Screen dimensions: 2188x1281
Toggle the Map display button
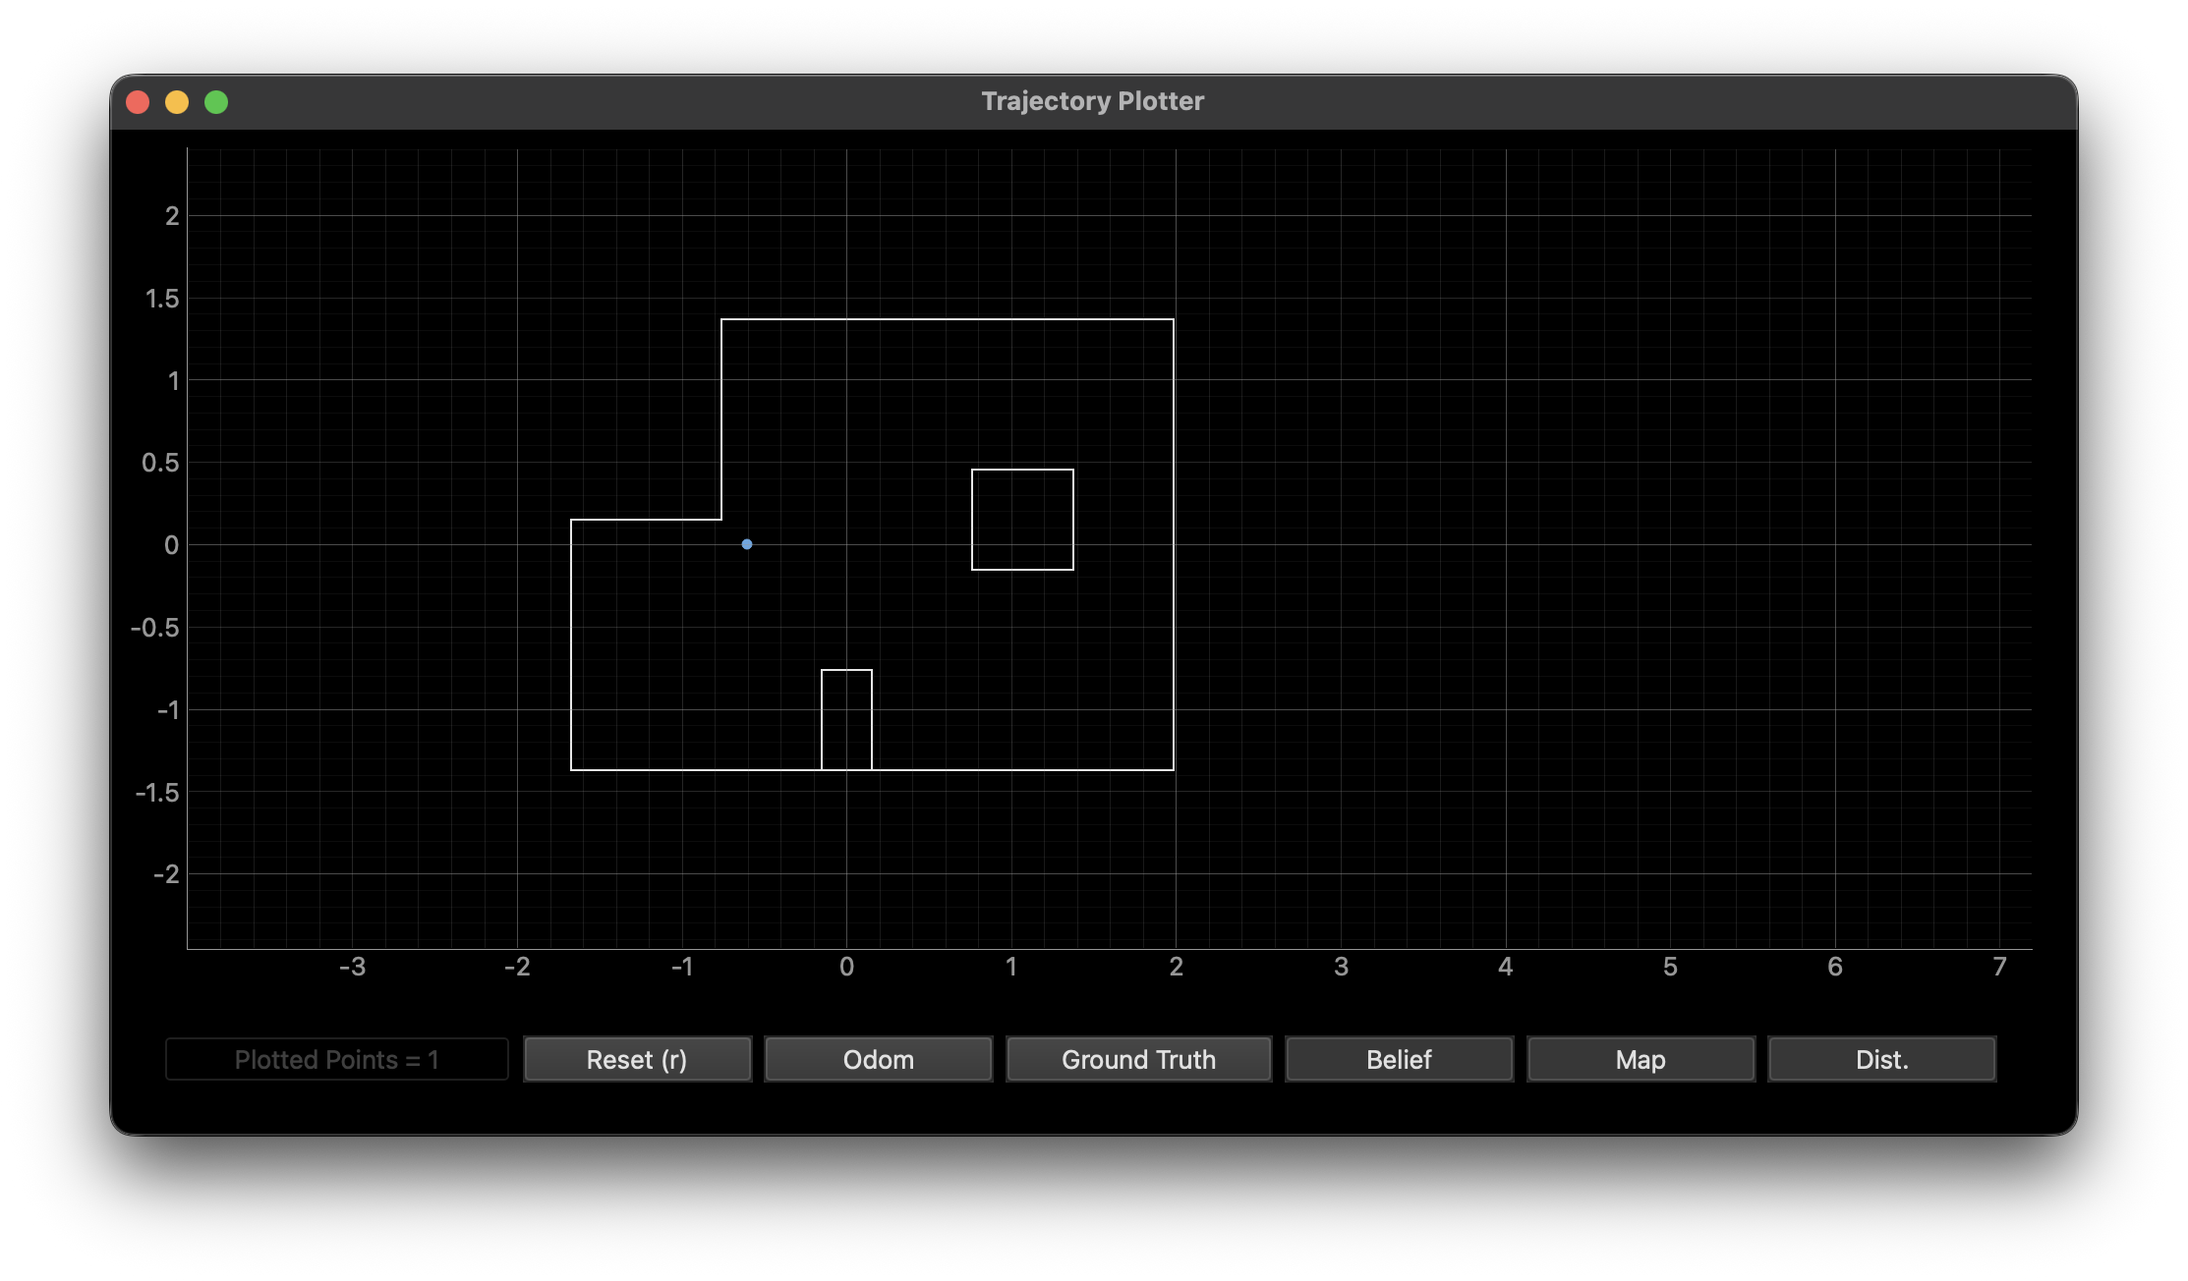[1641, 1059]
